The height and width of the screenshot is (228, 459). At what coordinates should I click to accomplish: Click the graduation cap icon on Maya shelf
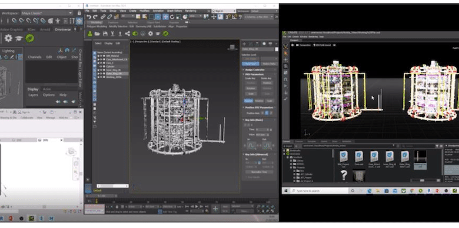pyautogui.click(x=19, y=38)
